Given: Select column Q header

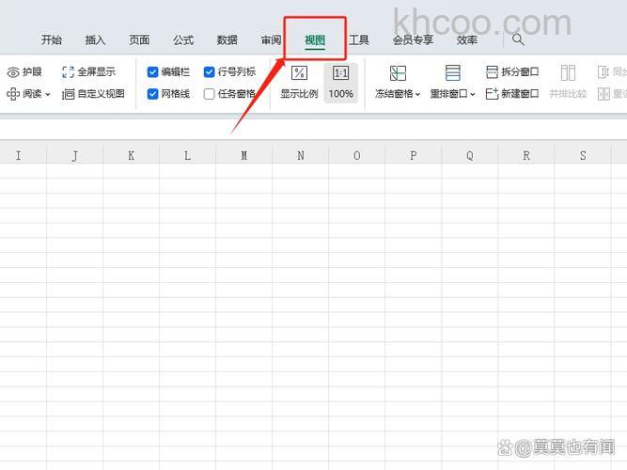Looking at the screenshot, I should click(x=470, y=155).
